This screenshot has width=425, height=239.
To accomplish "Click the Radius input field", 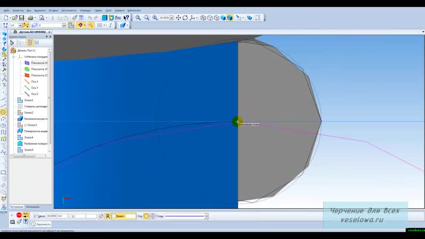I will pos(131,216).
